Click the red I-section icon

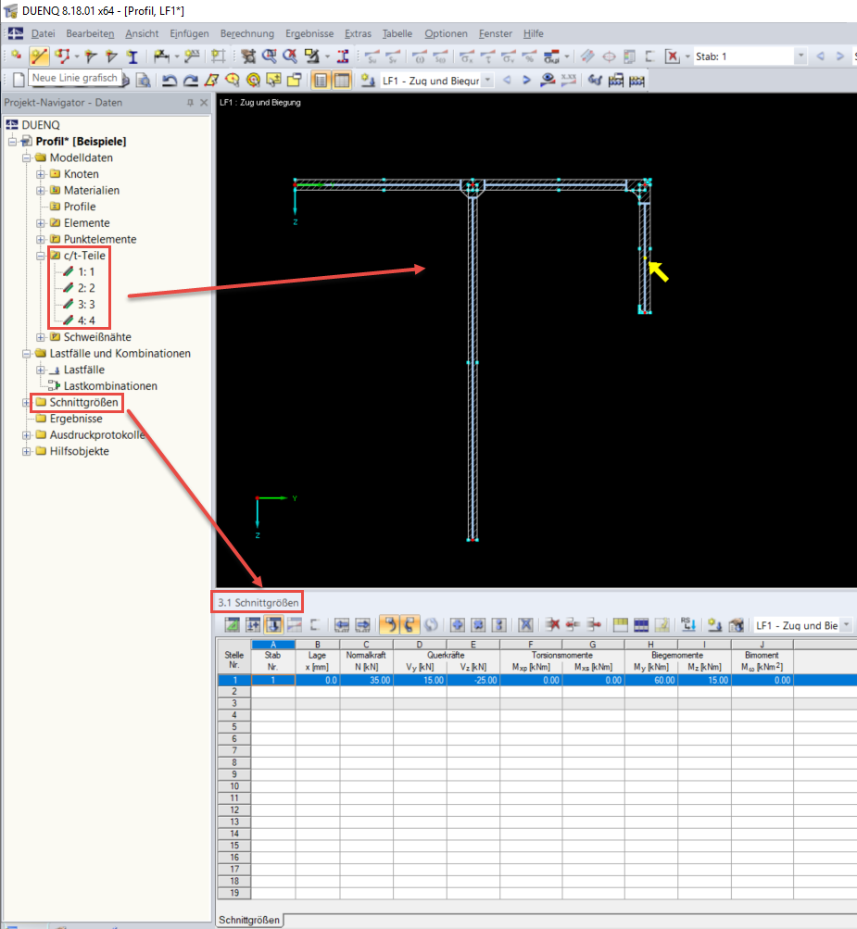tap(343, 56)
